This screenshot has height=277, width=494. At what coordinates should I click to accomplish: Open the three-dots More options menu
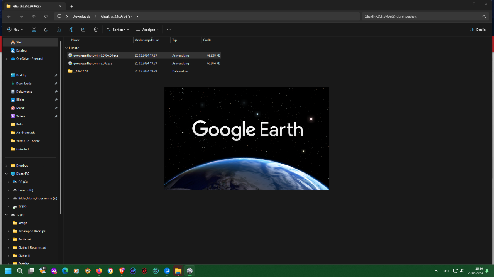click(x=169, y=30)
